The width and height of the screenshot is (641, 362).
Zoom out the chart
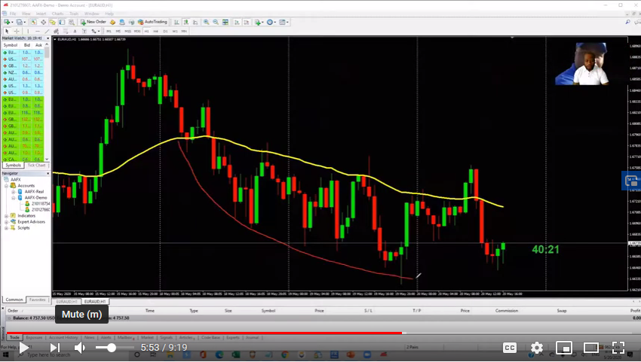tap(216, 22)
